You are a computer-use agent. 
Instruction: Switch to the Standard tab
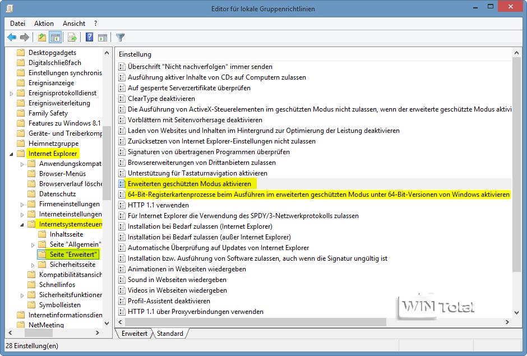(x=170, y=334)
